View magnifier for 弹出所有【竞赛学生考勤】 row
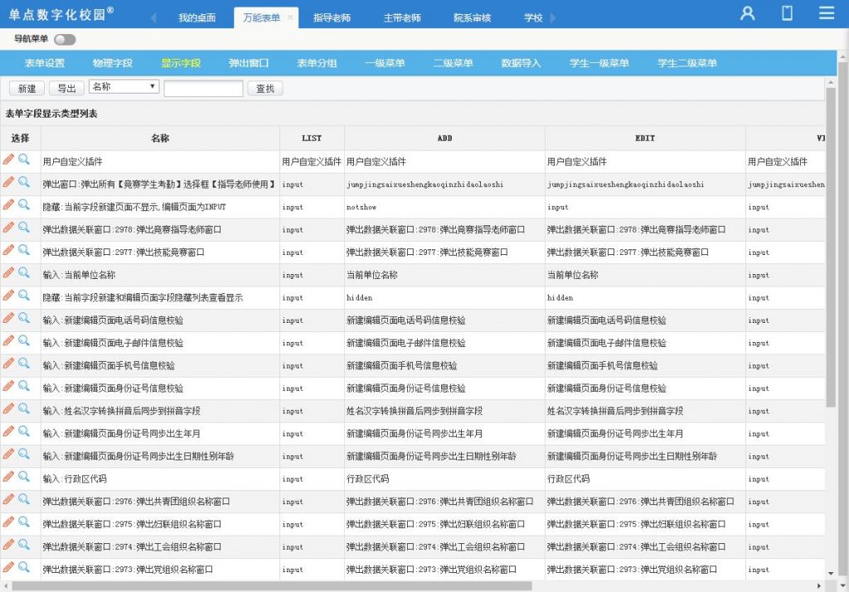 [x=24, y=181]
